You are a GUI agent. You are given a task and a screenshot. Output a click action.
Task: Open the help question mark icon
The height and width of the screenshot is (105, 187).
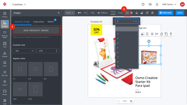tap(143, 4)
